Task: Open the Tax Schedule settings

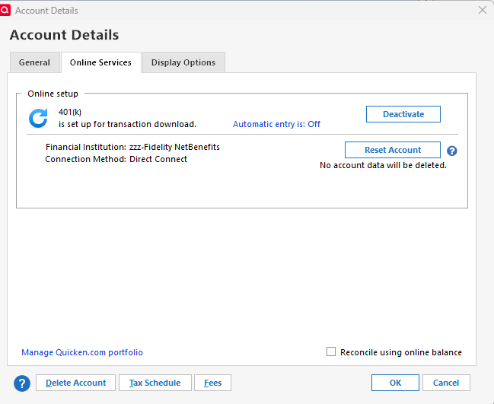Action: click(x=155, y=383)
